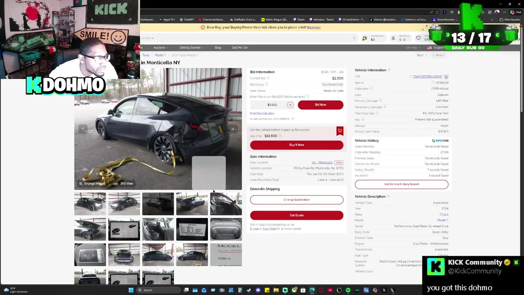Click the magnifier search icon in header

tap(354, 38)
